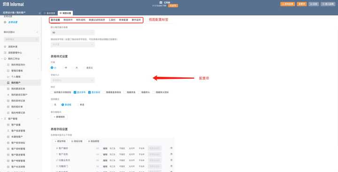
Task: Click the Informat logo in the header
Action: (x=13, y=4)
